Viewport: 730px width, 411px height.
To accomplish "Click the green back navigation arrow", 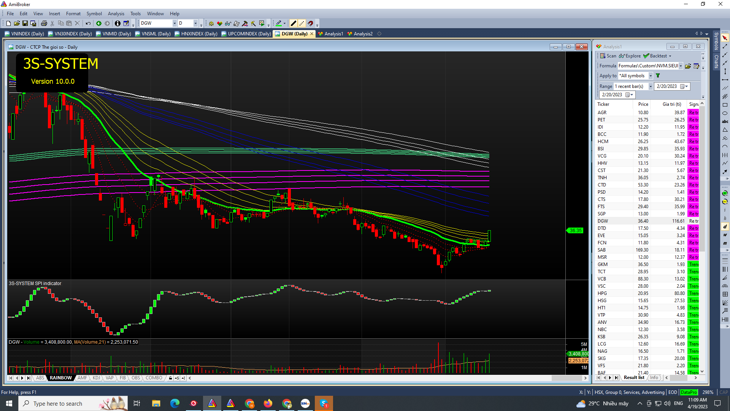I will click(x=99, y=24).
